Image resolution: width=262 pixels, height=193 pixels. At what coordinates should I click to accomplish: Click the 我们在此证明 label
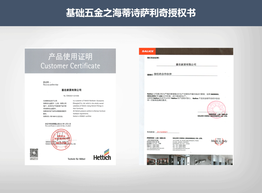click(153, 58)
